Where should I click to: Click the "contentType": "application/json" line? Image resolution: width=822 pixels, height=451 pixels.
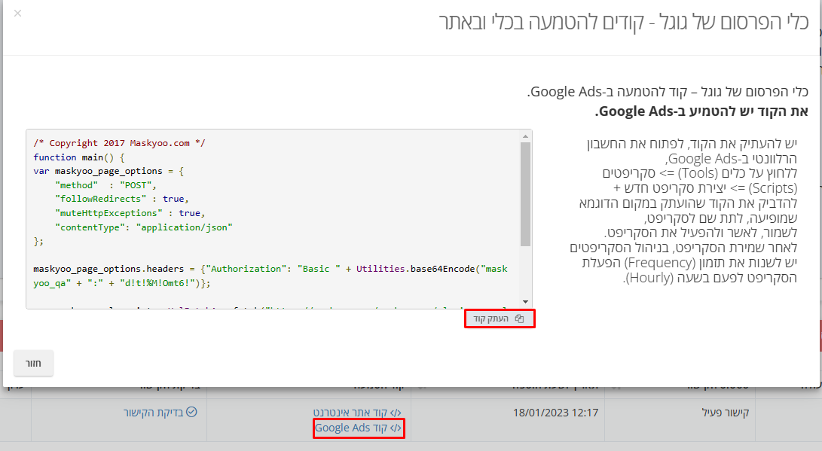point(143,227)
